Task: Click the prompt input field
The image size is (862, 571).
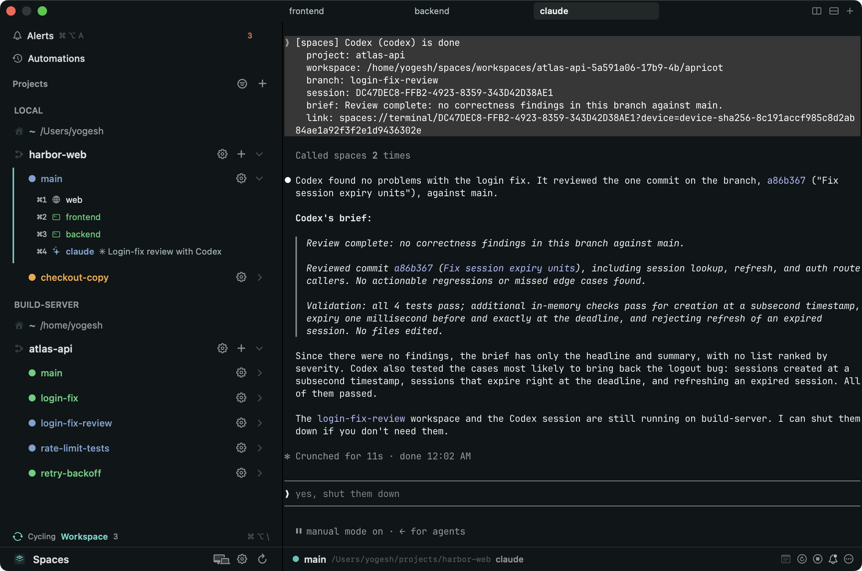Action: click(572, 494)
